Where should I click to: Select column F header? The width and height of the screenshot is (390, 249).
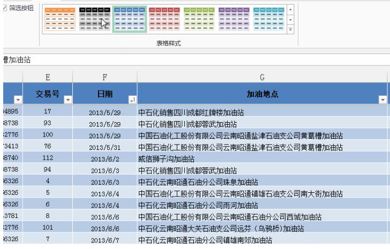coord(105,78)
